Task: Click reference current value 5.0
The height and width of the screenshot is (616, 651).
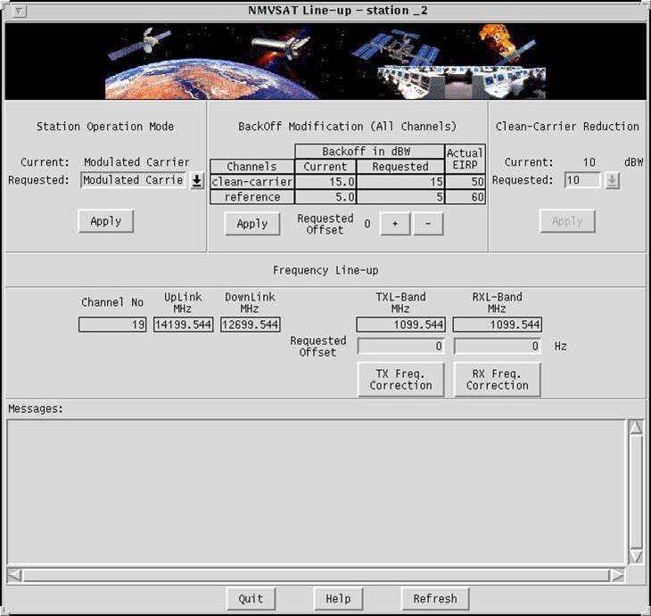Action: pos(325,197)
